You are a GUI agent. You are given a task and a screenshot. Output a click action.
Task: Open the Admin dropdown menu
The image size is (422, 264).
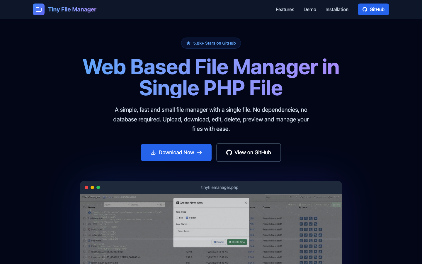[x=334, y=197]
